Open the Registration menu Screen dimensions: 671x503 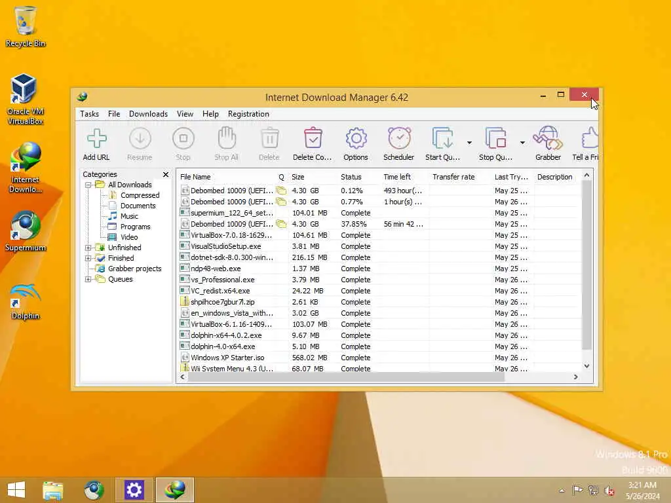point(248,114)
